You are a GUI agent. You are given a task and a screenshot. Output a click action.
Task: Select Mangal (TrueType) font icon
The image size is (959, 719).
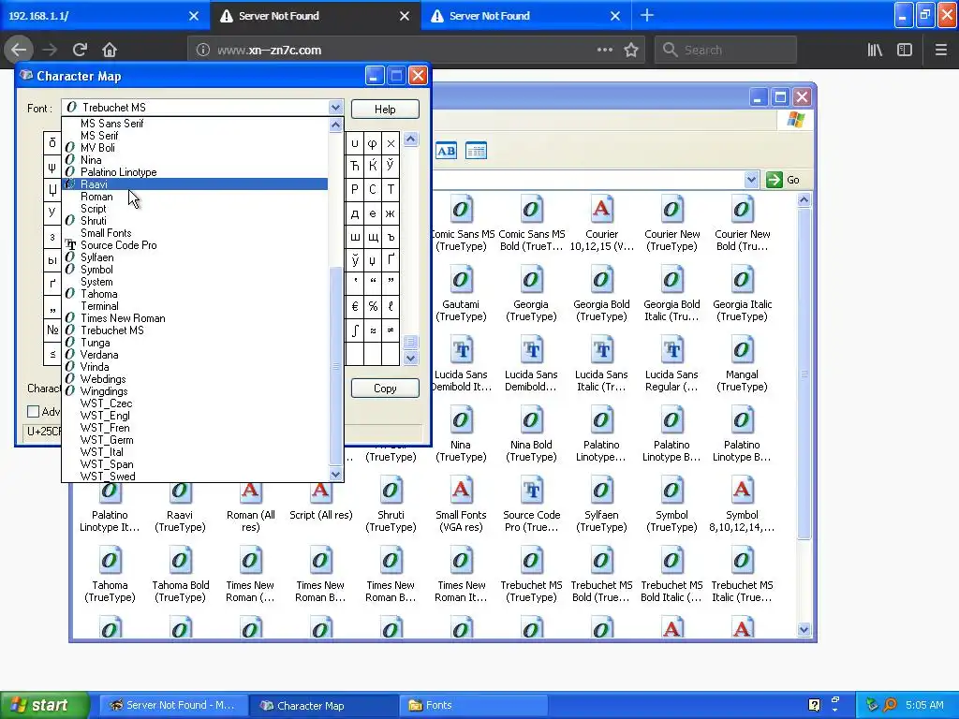742,364
